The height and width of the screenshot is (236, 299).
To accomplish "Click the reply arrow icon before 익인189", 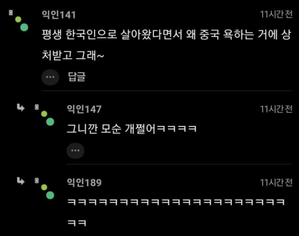I will (x=20, y=181).
